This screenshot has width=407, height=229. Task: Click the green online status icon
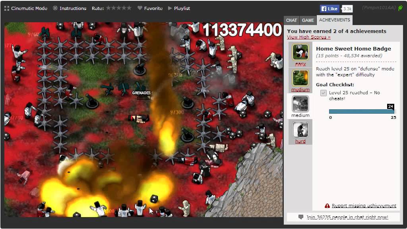(x=401, y=8)
